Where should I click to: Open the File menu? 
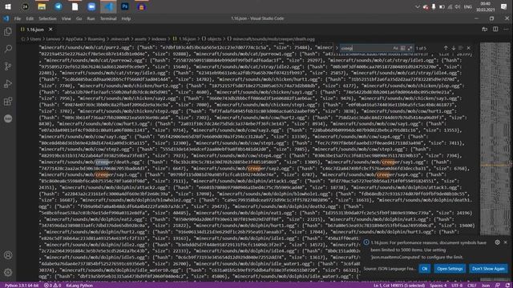(x=18, y=18)
